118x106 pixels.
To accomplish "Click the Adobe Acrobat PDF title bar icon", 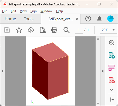I will pyautogui.click(x=5, y=4).
